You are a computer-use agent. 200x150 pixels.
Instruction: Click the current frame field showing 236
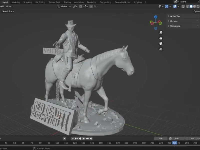pyautogui.click(x=160, y=138)
